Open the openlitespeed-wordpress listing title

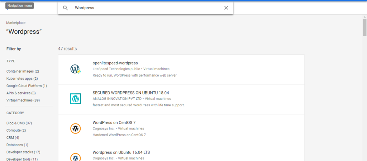click(x=115, y=63)
